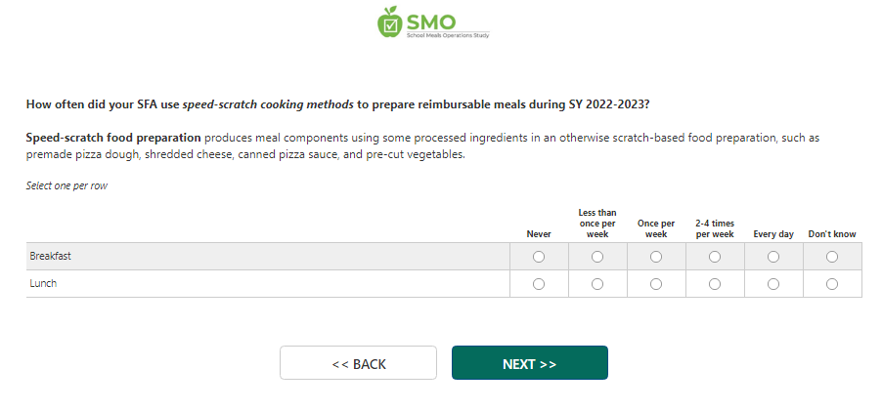Viewport: 882px width, 410px height.
Task: Select Never for Breakfast
Action: click(x=539, y=257)
